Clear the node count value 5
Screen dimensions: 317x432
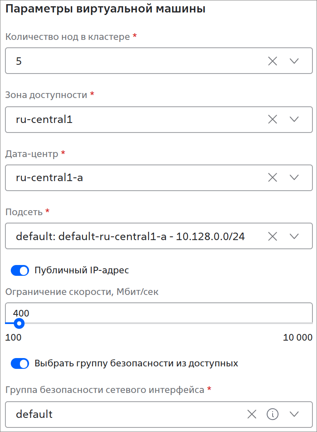click(x=273, y=61)
